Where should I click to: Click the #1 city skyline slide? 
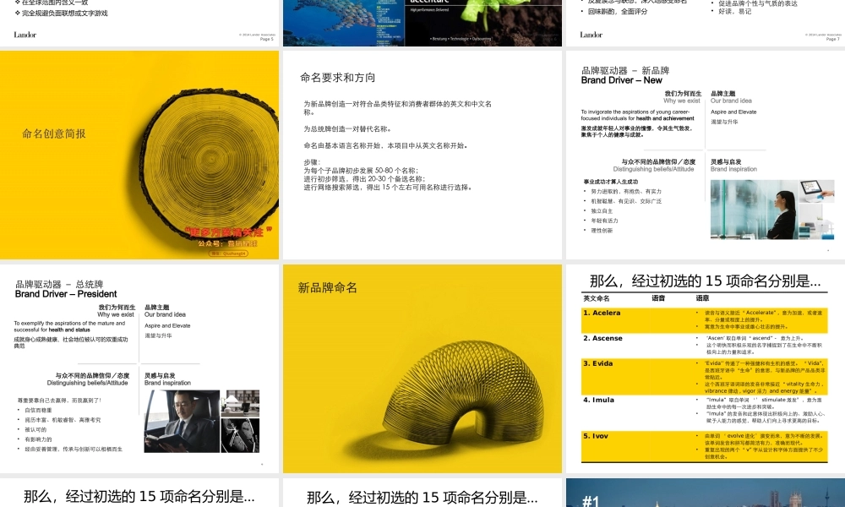pyautogui.click(x=704, y=493)
